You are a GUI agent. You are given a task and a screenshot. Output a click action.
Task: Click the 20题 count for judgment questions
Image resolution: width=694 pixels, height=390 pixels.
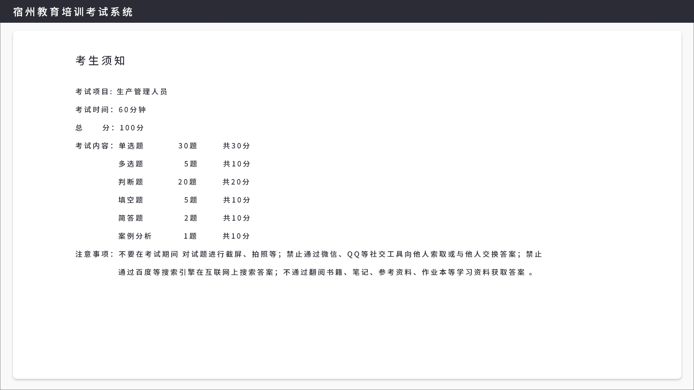(x=187, y=182)
